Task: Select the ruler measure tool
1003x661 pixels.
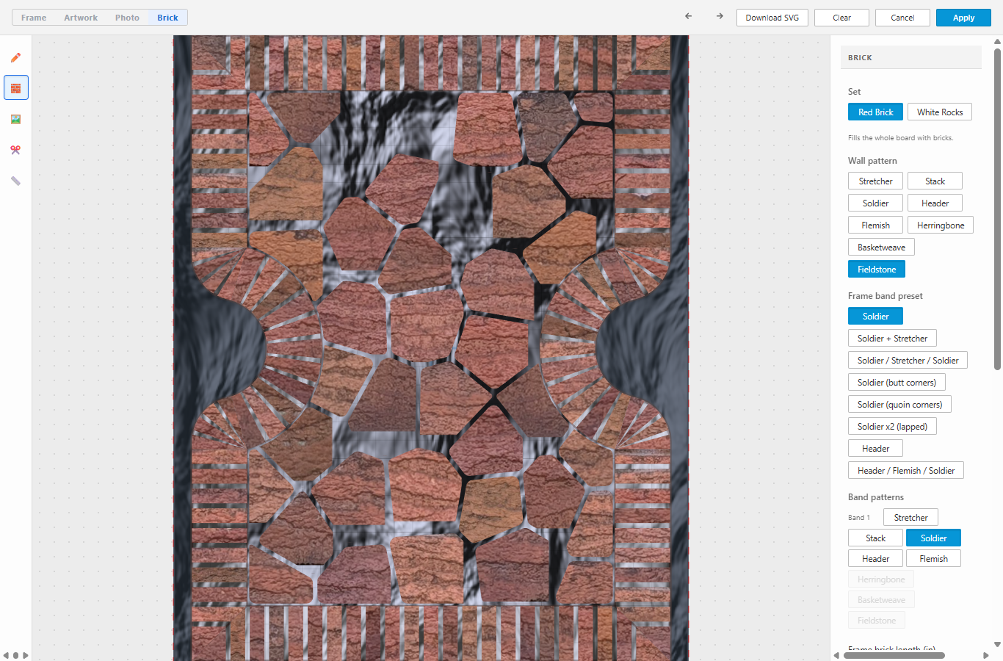Action: point(15,181)
